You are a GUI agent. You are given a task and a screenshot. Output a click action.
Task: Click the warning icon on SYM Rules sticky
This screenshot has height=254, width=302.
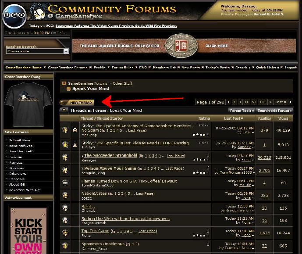(x=75, y=145)
